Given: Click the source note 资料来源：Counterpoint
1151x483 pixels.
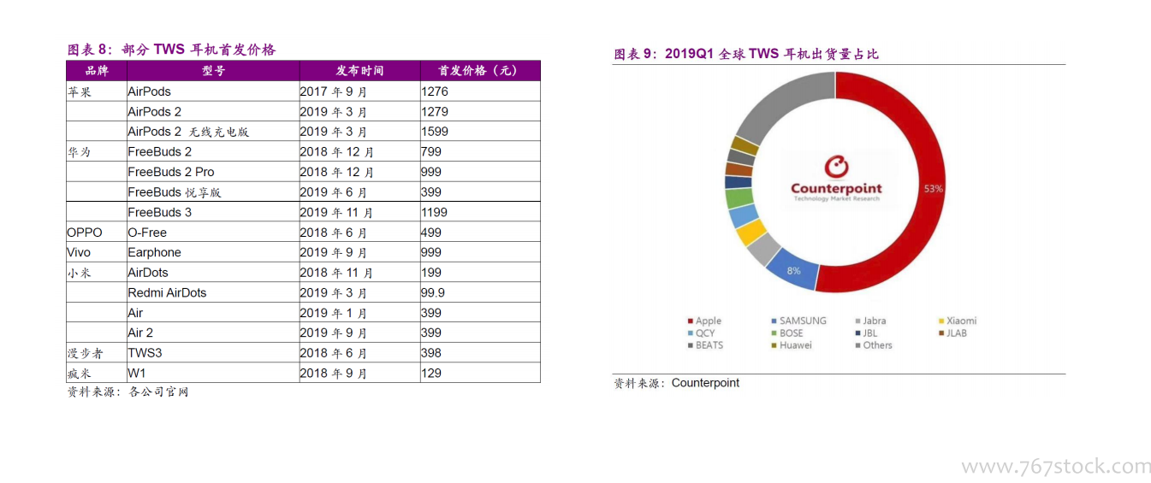Looking at the screenshot, I should click(676, 384).
